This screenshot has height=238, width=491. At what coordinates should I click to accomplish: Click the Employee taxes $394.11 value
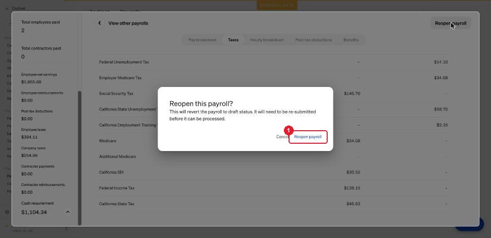(x=29, y=137)
